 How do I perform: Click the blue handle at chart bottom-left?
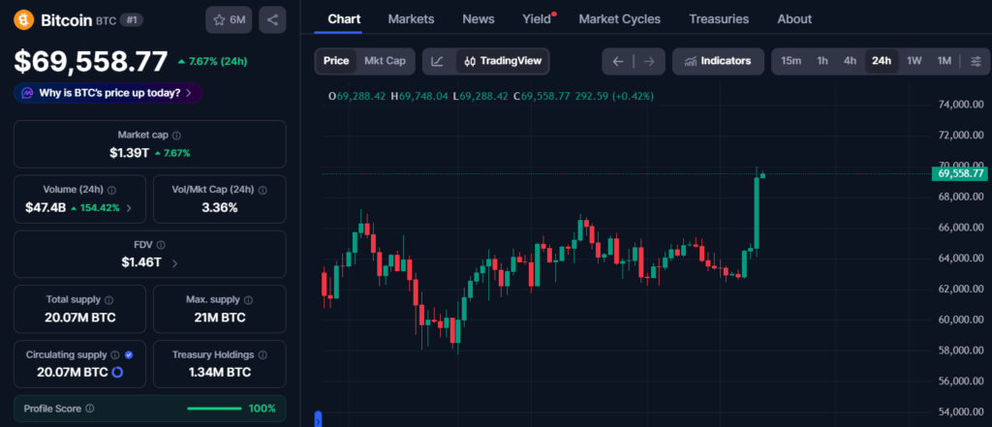click(x=318, y=419)
